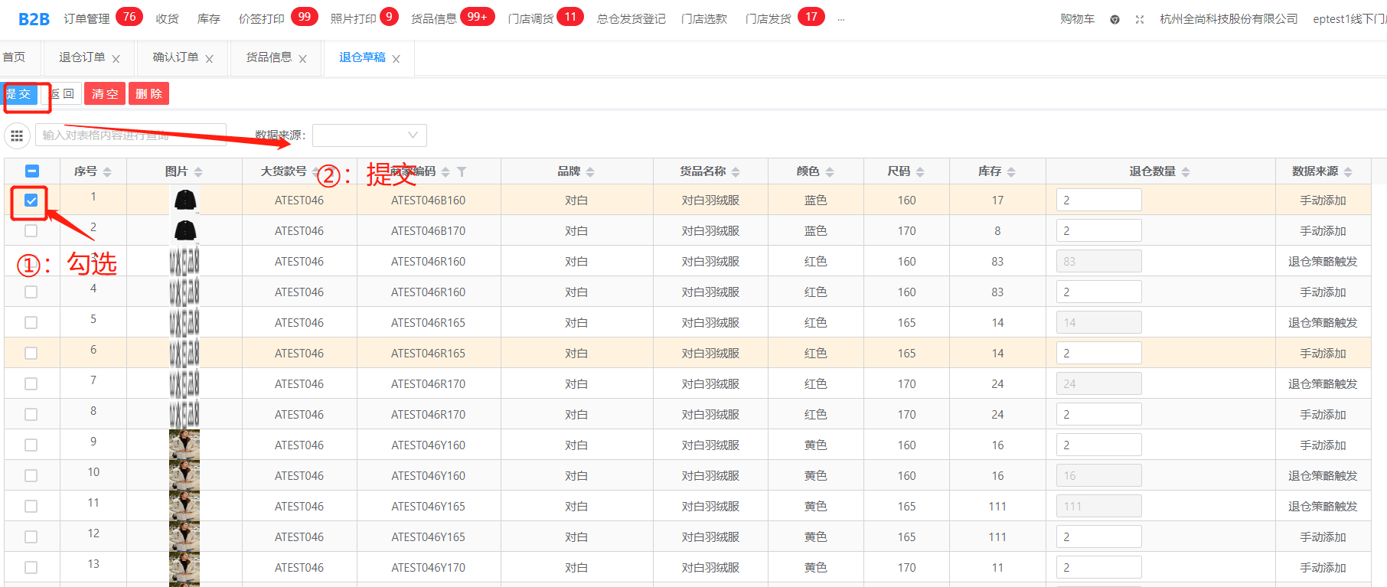The width and height of the screenshot is (1387, 587).
Task: Switch to the 确认订单 tab
Action: (x=175, y=57)
